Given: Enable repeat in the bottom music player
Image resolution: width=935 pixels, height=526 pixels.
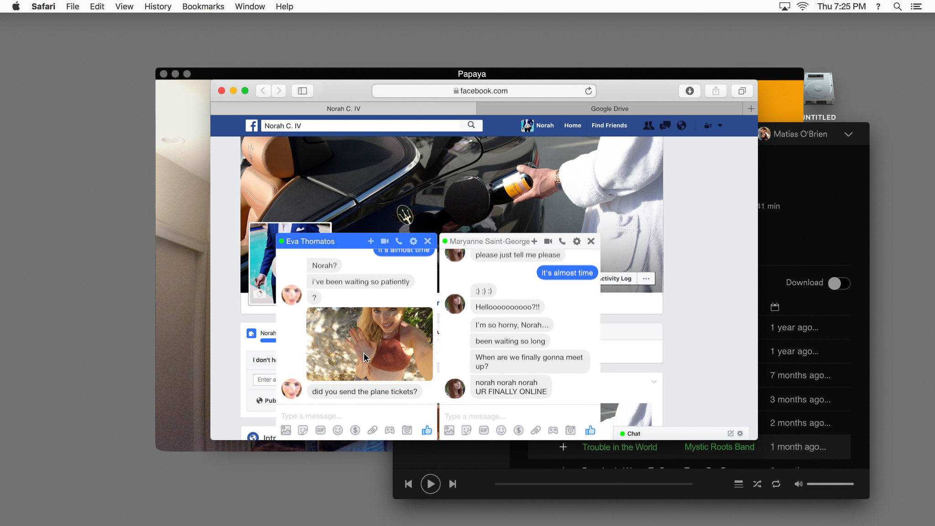Looking at the screenshot, I should [x=776, y=484].
